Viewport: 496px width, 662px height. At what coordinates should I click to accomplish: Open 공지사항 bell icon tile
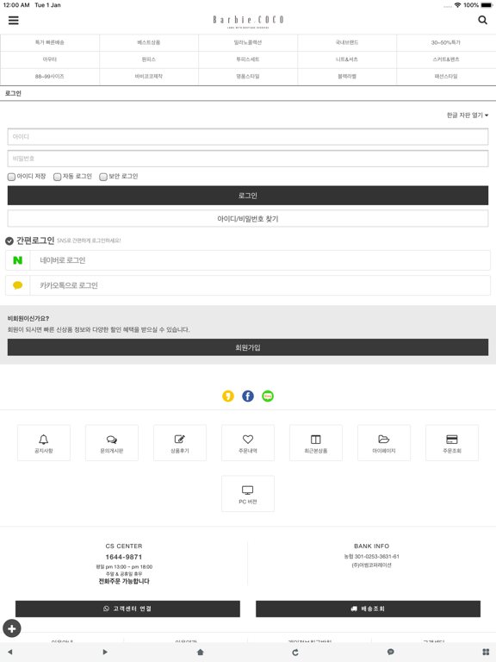point(44,443)
